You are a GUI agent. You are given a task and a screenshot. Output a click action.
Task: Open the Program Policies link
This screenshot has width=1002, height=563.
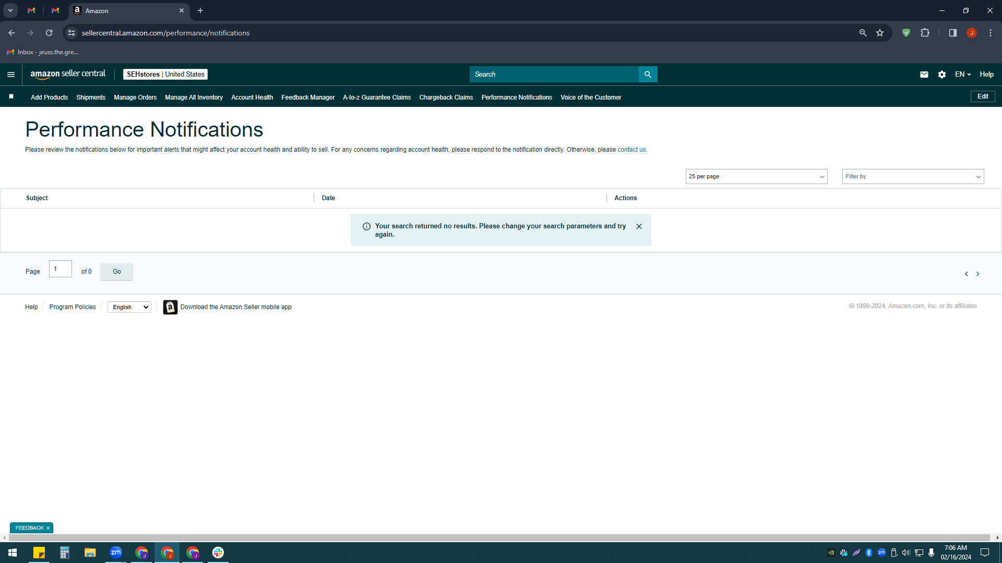73,307
